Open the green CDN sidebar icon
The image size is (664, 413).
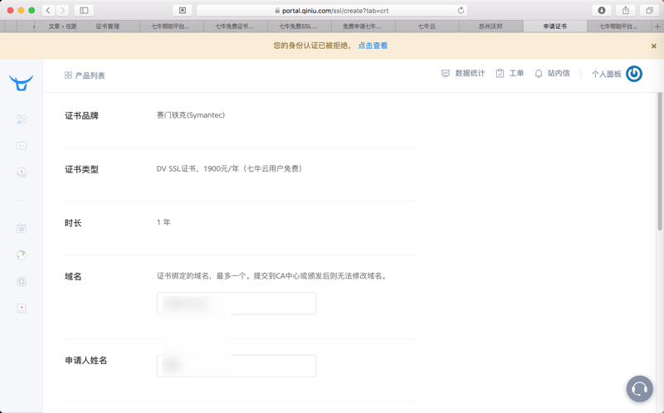pyautogui.click(x=22, y=255)
